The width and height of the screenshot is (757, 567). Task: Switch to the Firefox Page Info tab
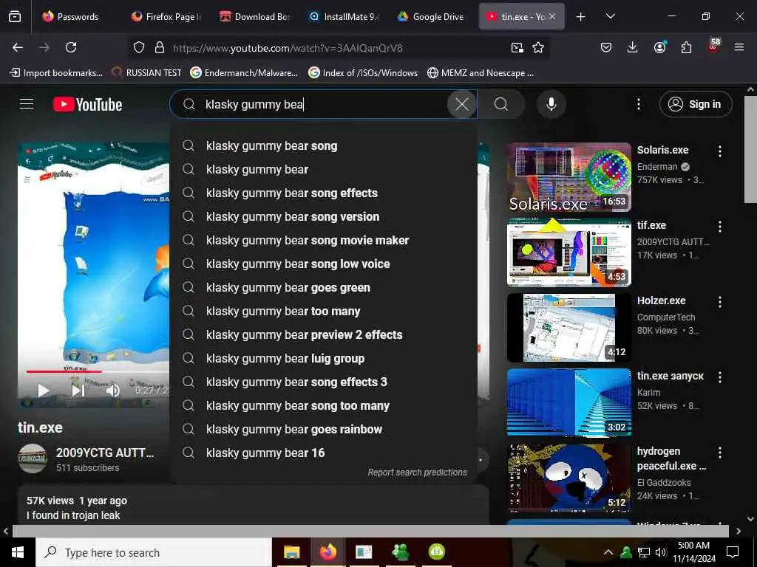(x=166, y=16)
